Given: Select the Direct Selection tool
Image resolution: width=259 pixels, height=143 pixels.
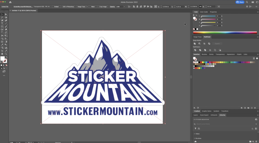Looking at the screenshot, I should point(6,14).
